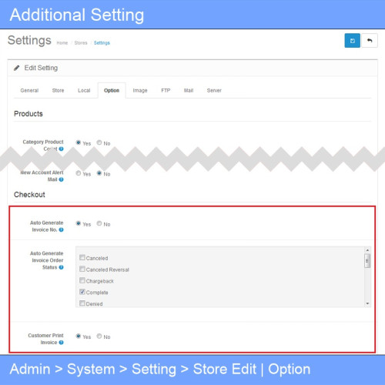The height and width of the screenshot is (385, 385).
Task: Click the pencil icon beside Edit Setting
Action: [x=17, y=68]
